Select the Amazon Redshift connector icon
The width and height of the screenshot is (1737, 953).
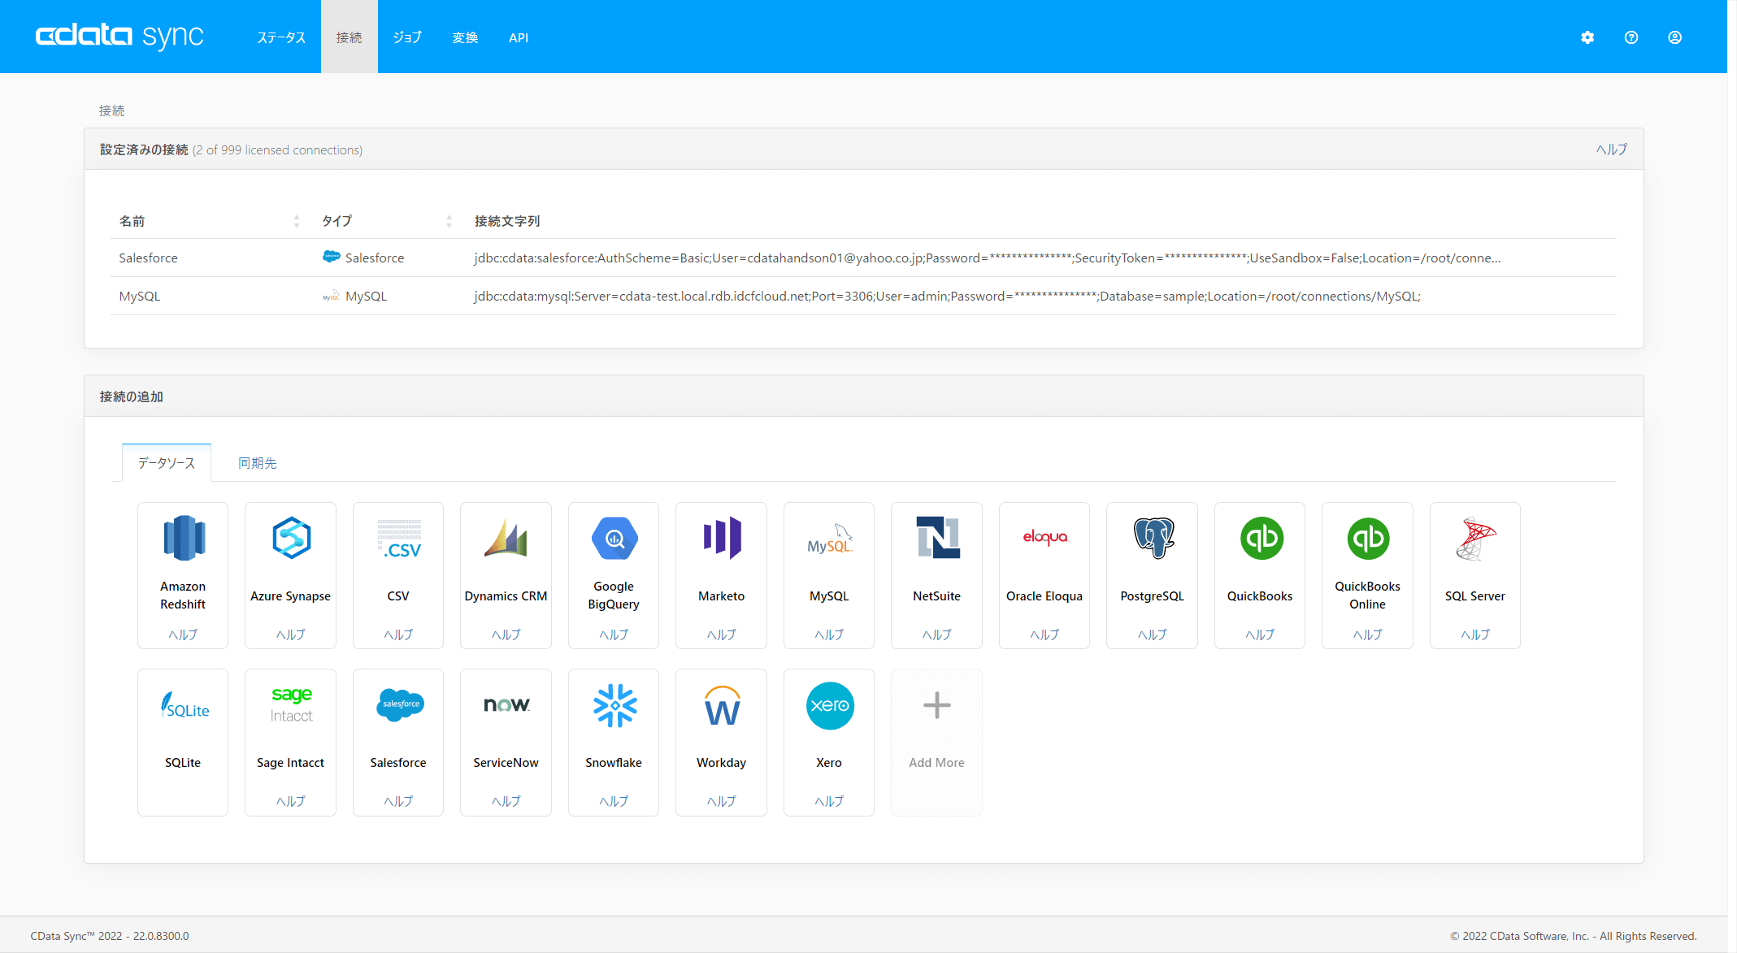[183, 539]
